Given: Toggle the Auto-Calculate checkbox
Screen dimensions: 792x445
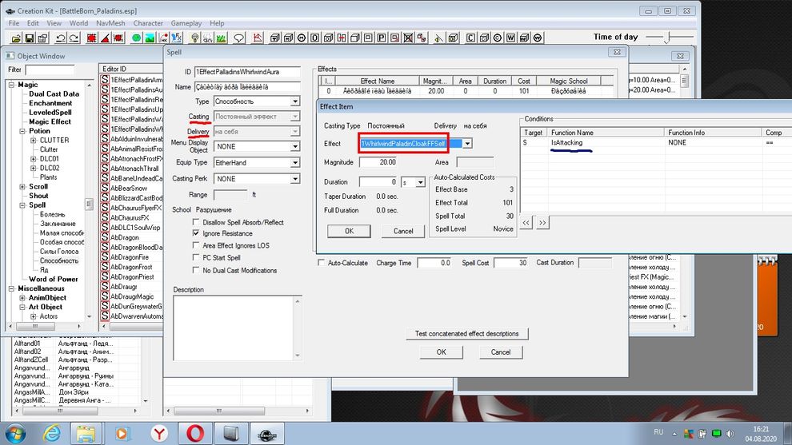Looking at the screenshot, I should tap(322, 263).
